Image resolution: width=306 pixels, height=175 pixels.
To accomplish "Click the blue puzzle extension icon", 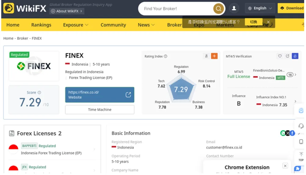I will [298, 169].
